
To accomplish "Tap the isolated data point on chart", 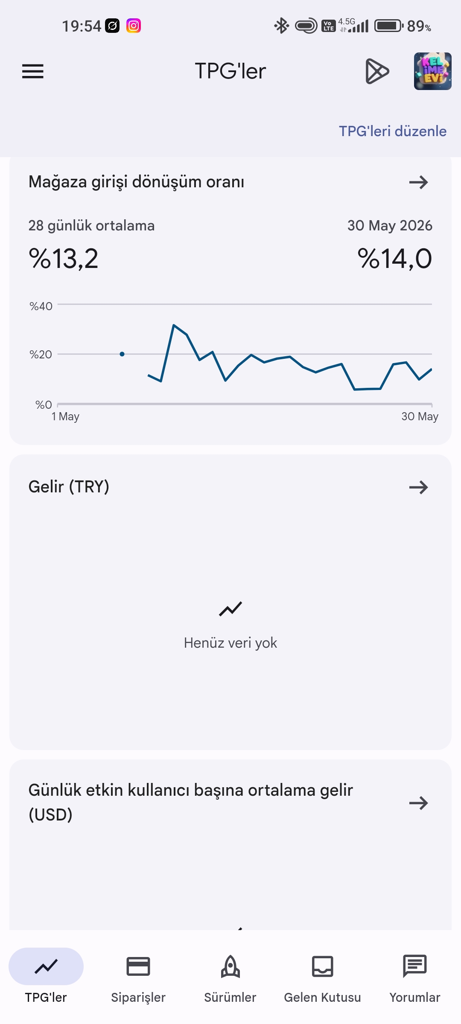I will [122, 354].
